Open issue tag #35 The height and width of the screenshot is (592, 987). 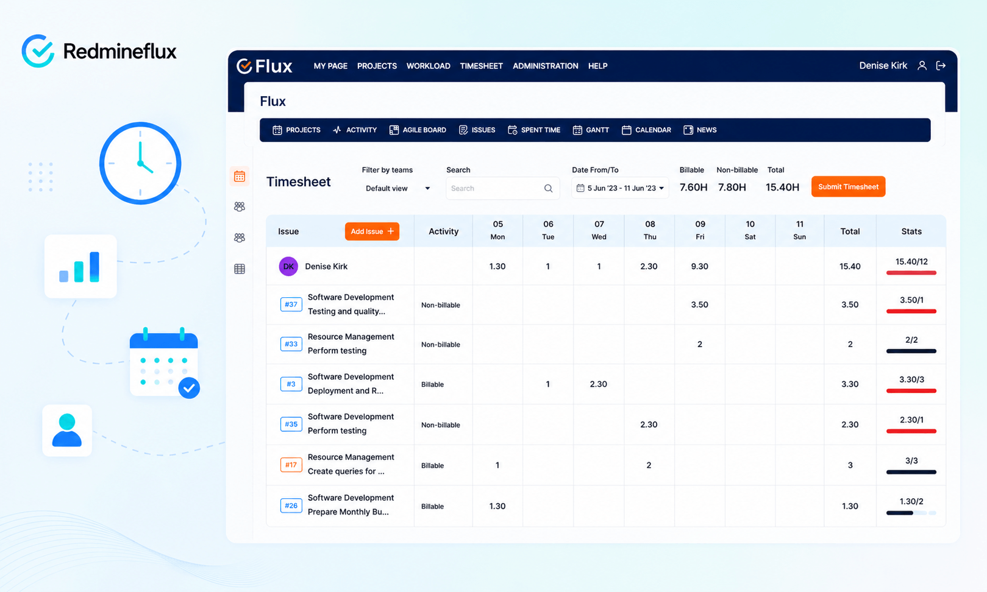tap(291, 425)
